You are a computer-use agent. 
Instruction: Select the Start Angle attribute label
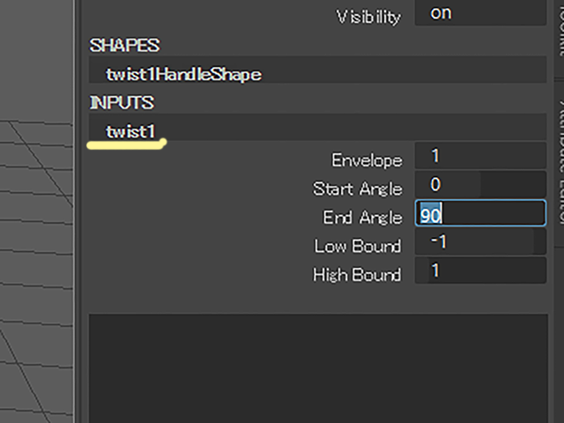click(357, 189)
